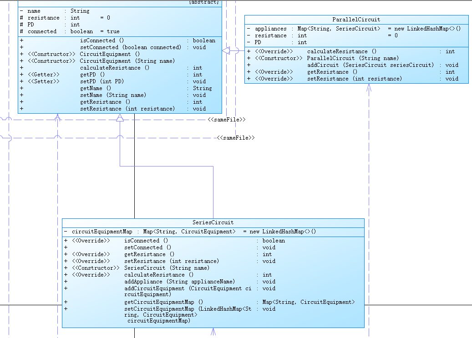Click the 'circuitEquipmentMap' attribute in SeriesCircuit

click(x=190, y=232)
